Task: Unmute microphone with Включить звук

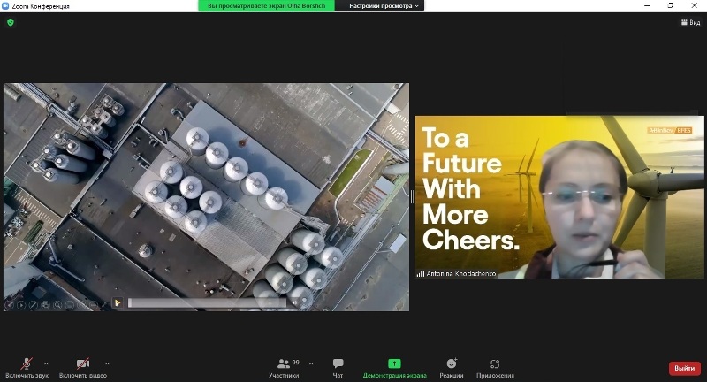Action: (x=27, y=368)
